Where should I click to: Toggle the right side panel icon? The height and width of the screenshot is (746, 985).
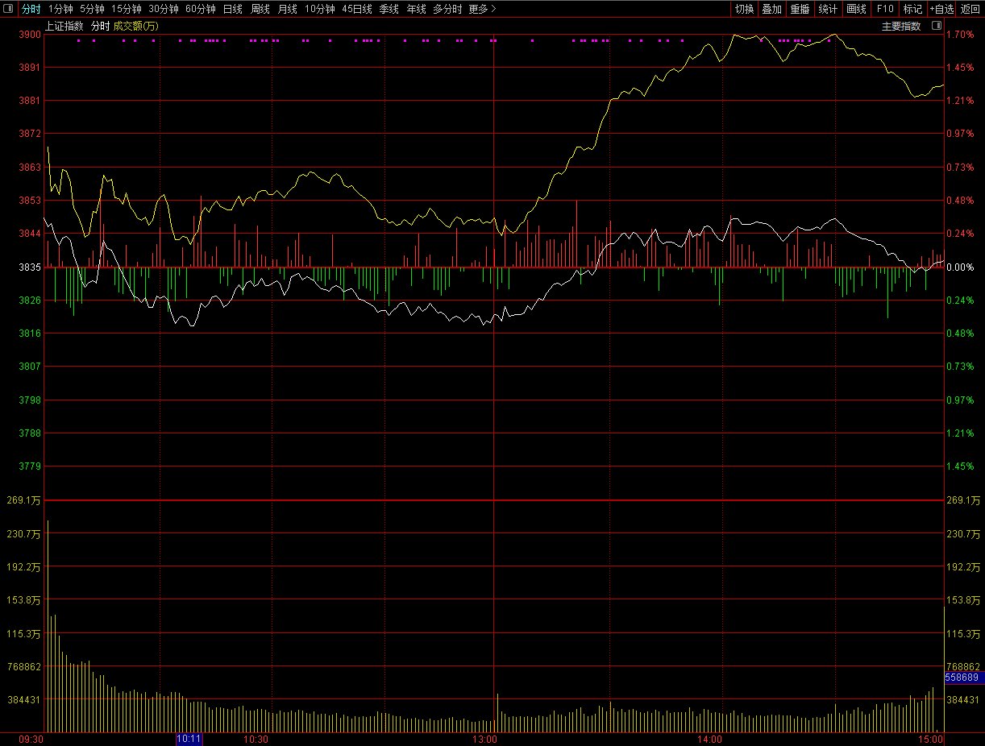(936, 26)
